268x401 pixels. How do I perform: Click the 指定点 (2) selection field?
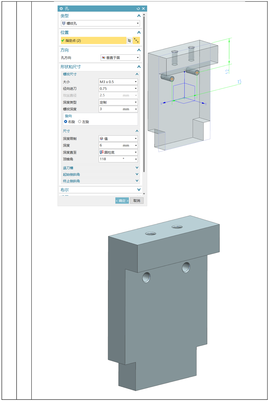pos(93,41)
